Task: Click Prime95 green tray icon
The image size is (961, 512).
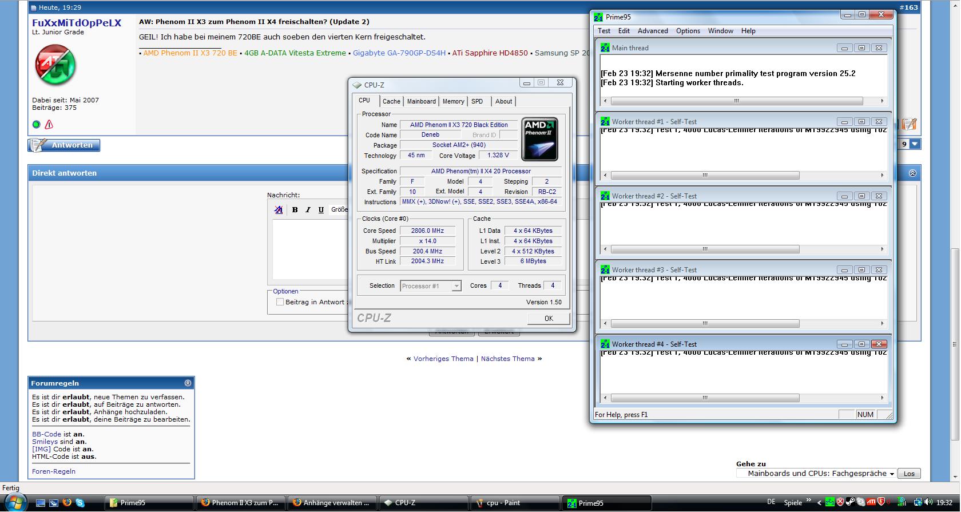Action: 830,502
